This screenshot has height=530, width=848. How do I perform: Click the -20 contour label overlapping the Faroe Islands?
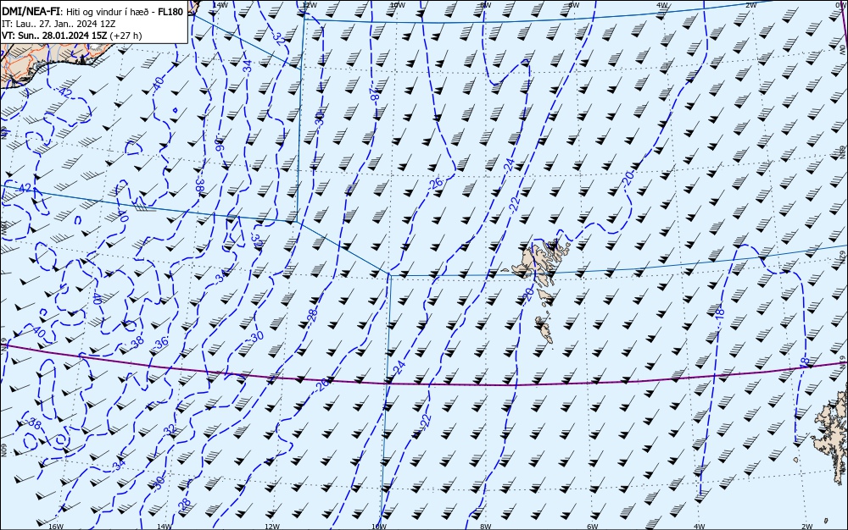(x=529, y=294)
